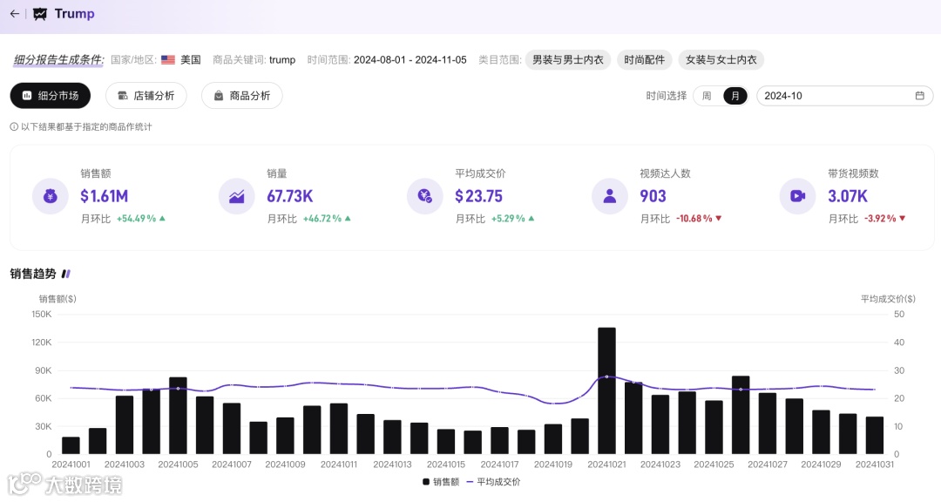
Task: Click the price tag icon beside 平均成交价
Action: [424, 196]
